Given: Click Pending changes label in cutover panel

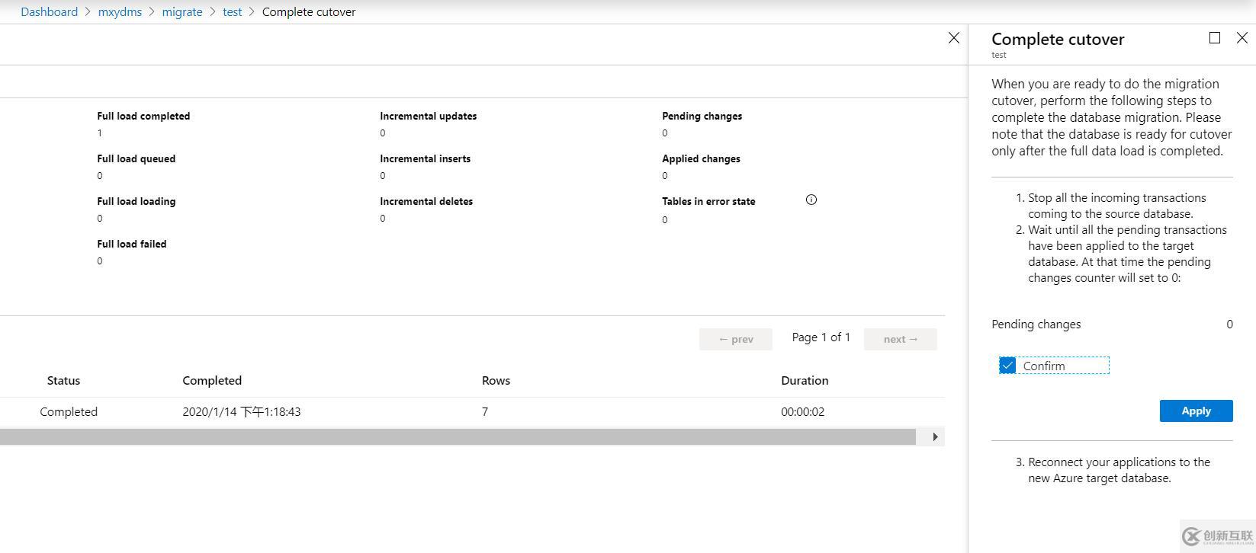Looking at the screenshot, I should (1036, 324).
